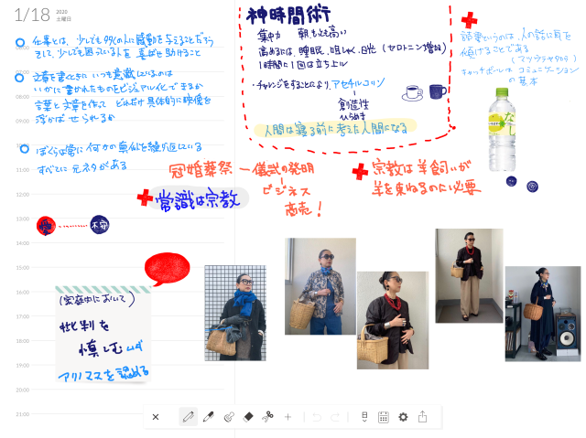586x438 pixels.
Task: Select the photo beside the speaker
Action: pyautogui.click(x=543, y=314)
